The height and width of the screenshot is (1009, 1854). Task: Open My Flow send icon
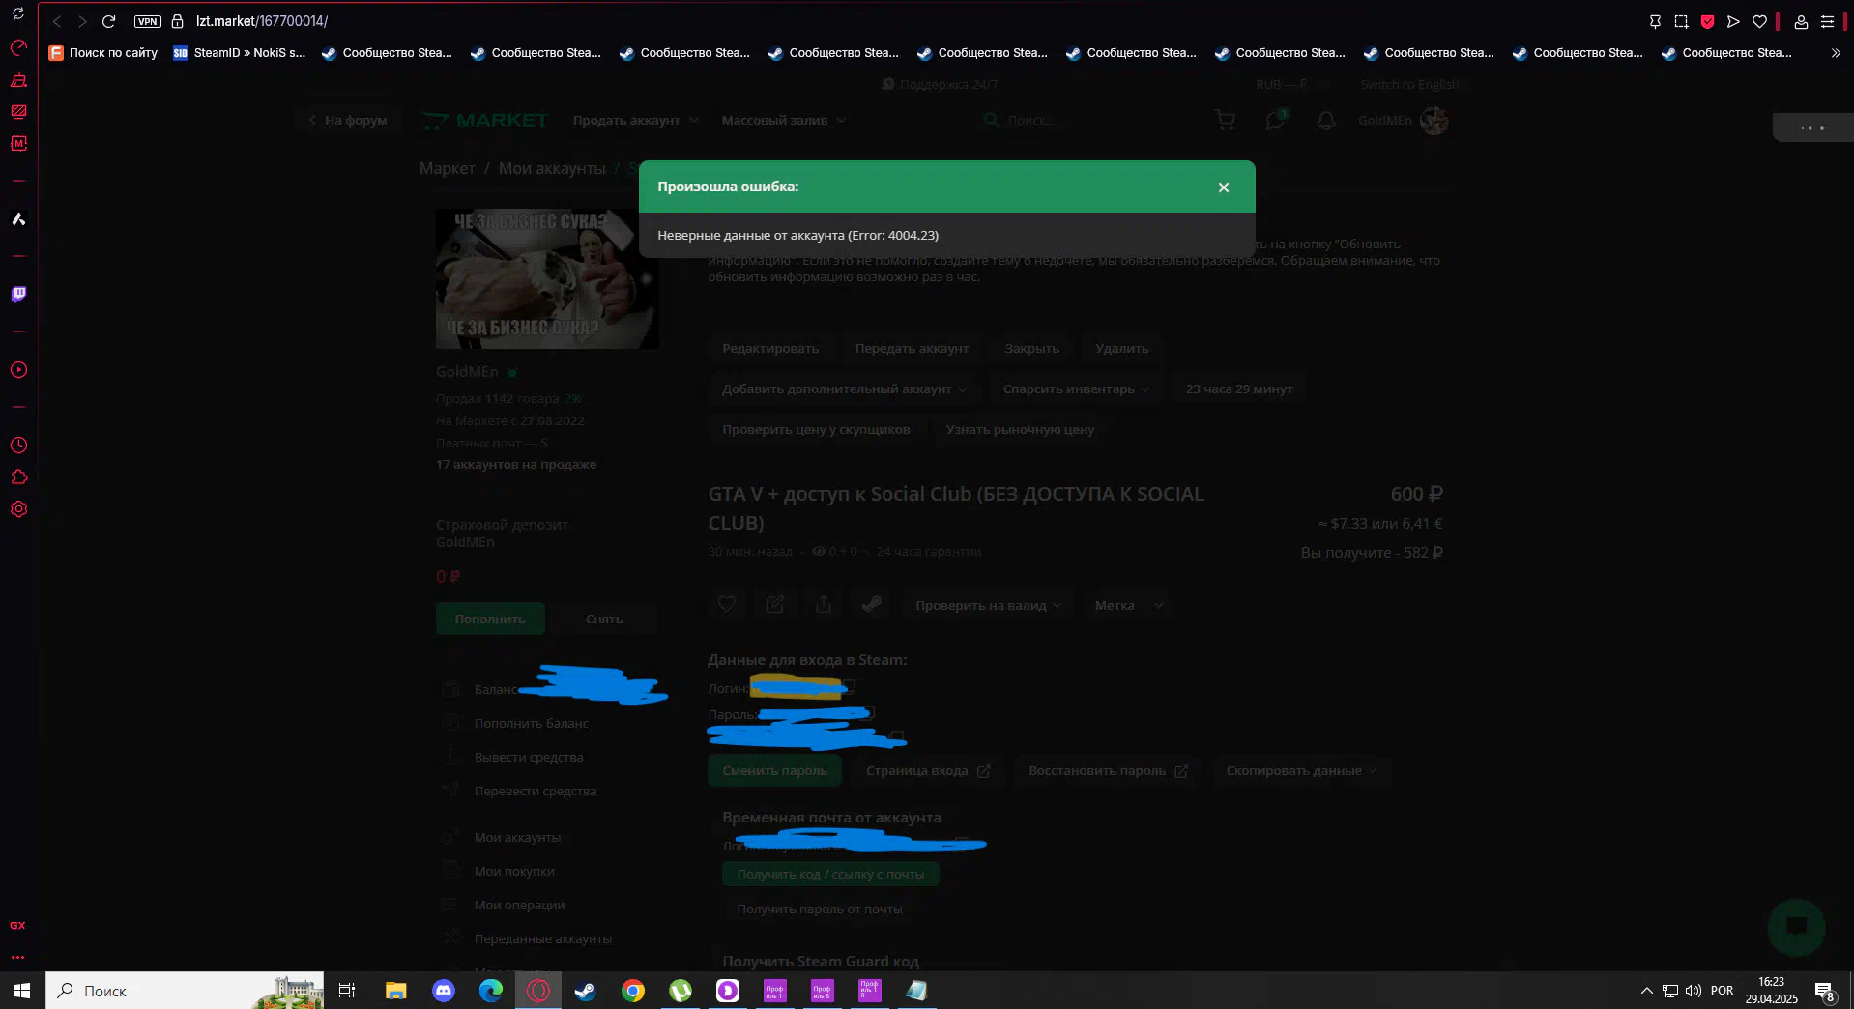pyautogui.click(x=1733, y=21)
